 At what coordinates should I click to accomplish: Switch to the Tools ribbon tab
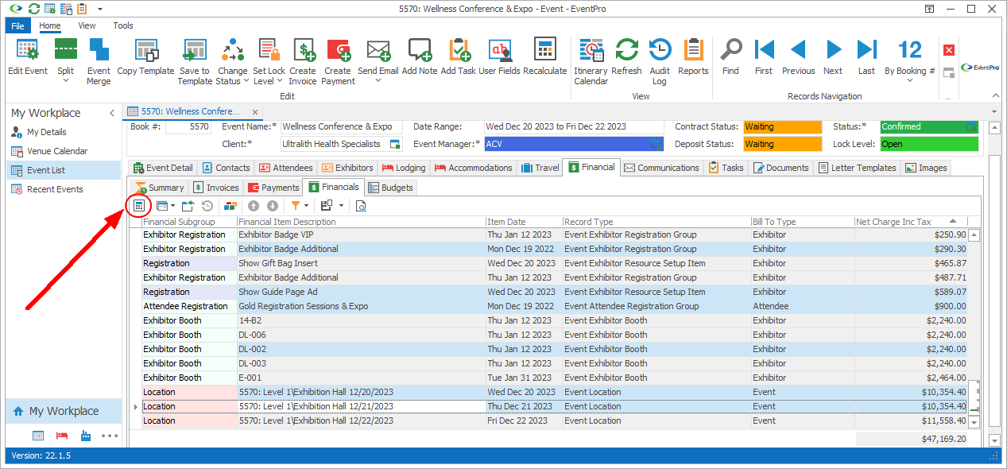coord(123,25)
